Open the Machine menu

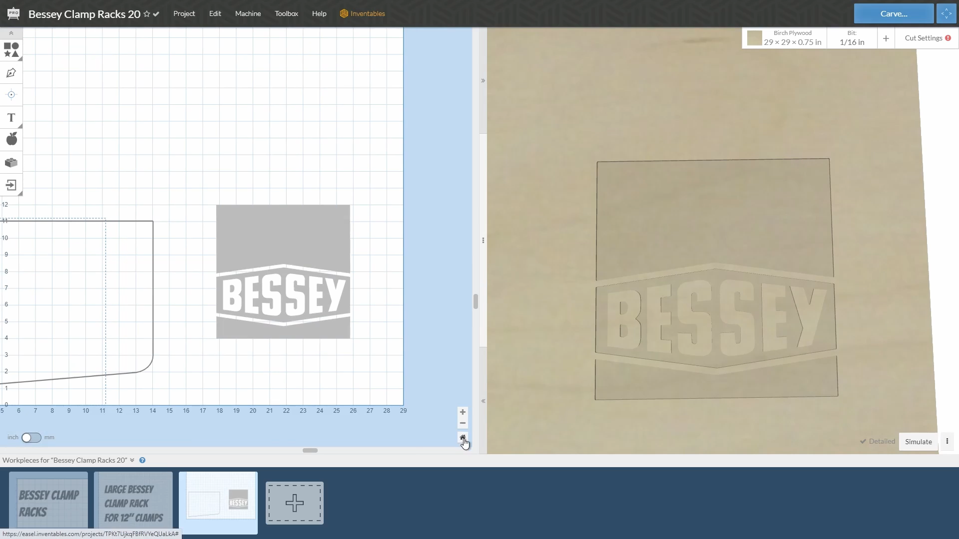248,13
